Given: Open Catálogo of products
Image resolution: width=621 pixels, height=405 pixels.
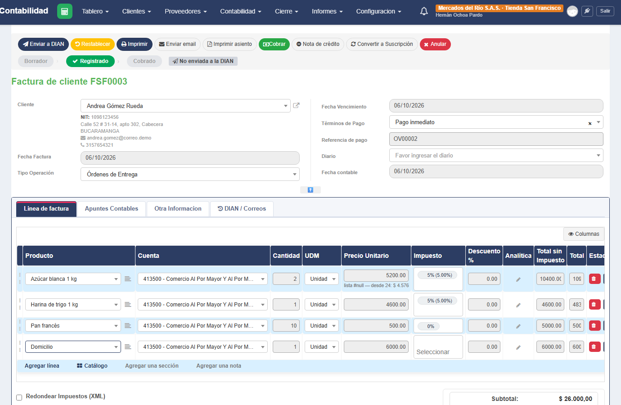Looking at the screenshot, I should pyautogui.click(x=92, y=366).
